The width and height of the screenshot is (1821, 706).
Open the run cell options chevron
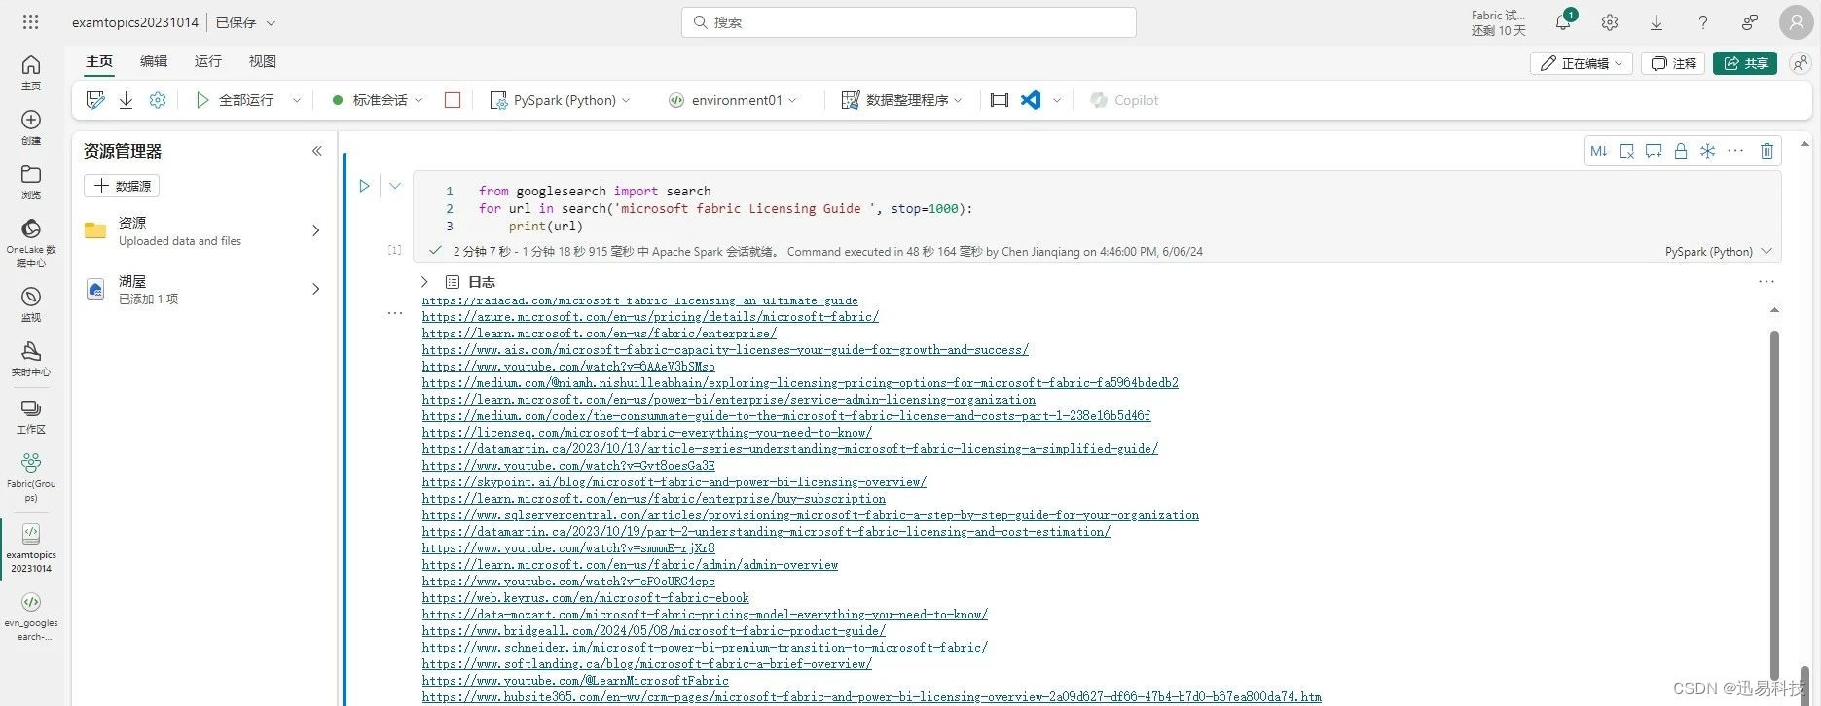click(395, 186)
